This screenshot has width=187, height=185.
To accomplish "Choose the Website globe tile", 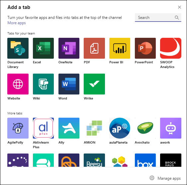I will (x=18, y=84).
